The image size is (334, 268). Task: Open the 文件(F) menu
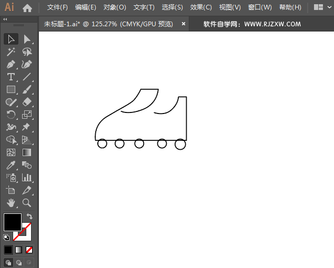57,7
